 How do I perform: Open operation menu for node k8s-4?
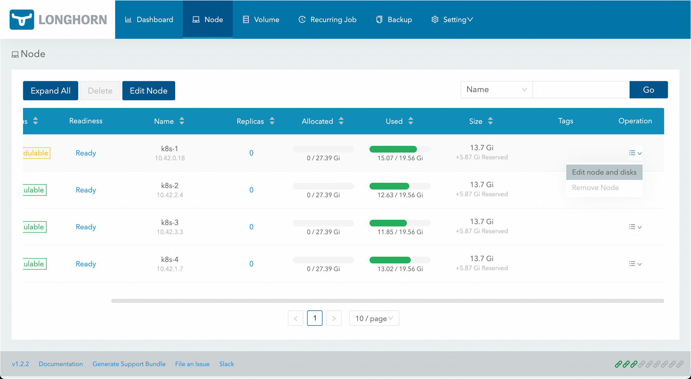(635, 264)
